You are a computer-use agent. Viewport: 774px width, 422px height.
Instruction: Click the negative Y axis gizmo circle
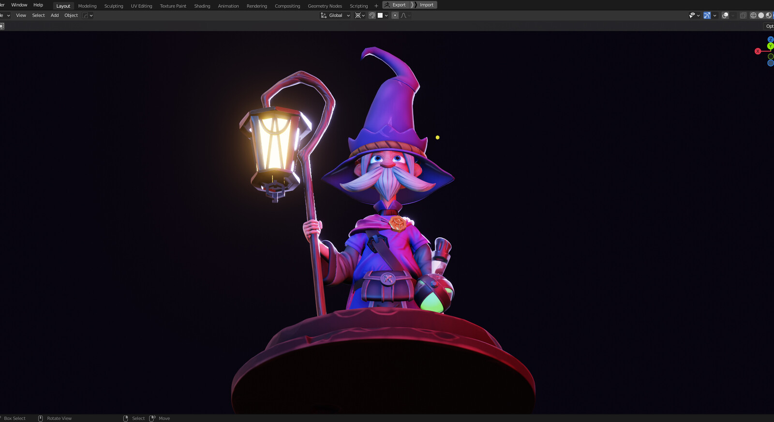click(771, 57)
